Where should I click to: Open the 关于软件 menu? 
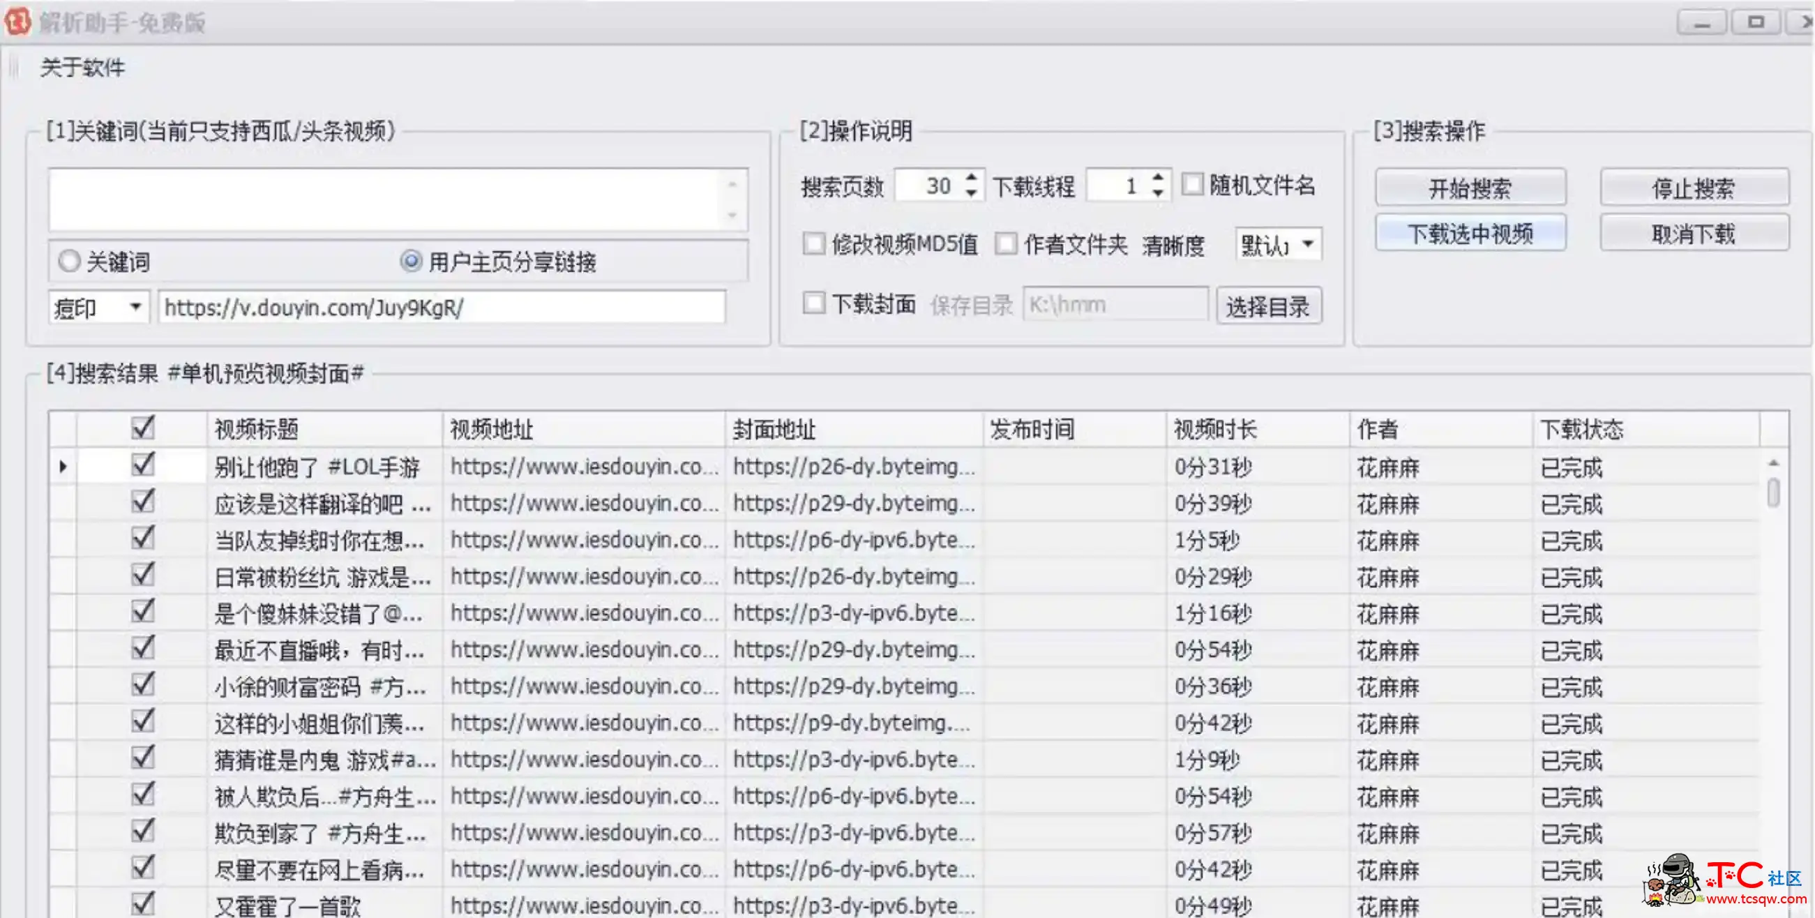click(x=82, y=68)
